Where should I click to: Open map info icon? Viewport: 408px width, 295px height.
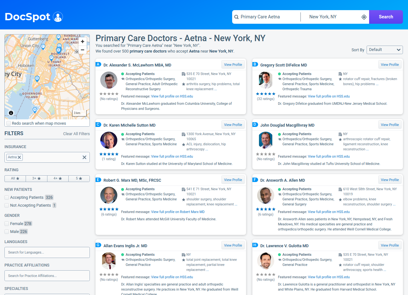coord(11,113)
